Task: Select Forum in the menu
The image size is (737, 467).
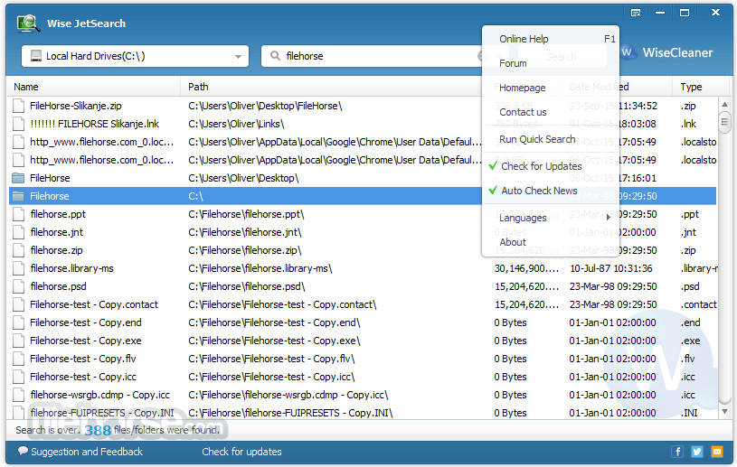Action: [550, 63]
